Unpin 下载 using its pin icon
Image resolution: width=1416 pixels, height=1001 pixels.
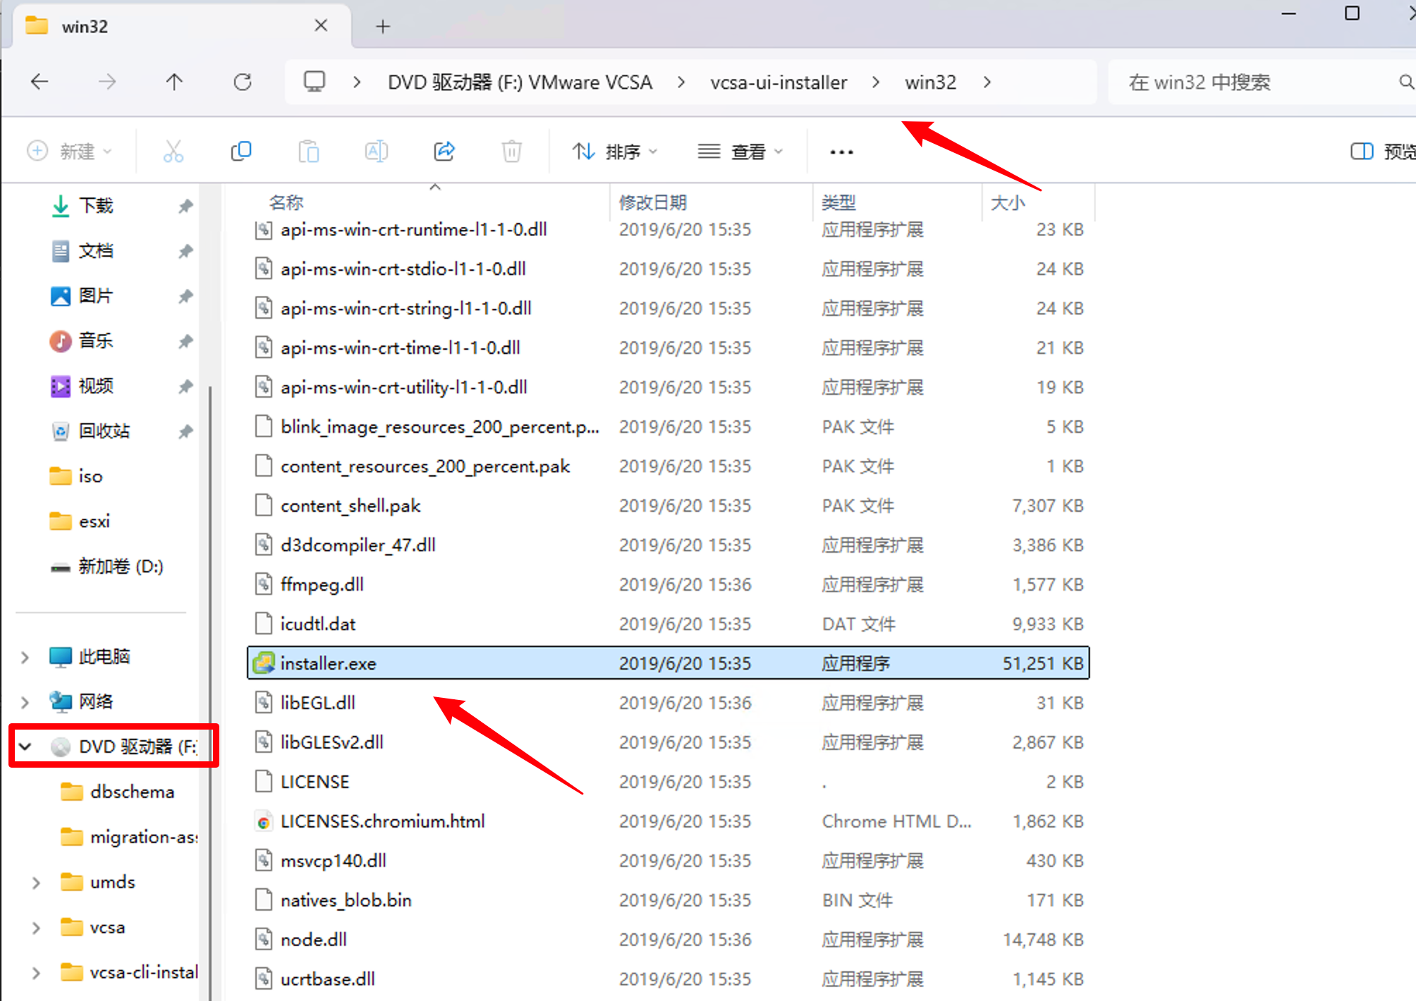[185, 207]
